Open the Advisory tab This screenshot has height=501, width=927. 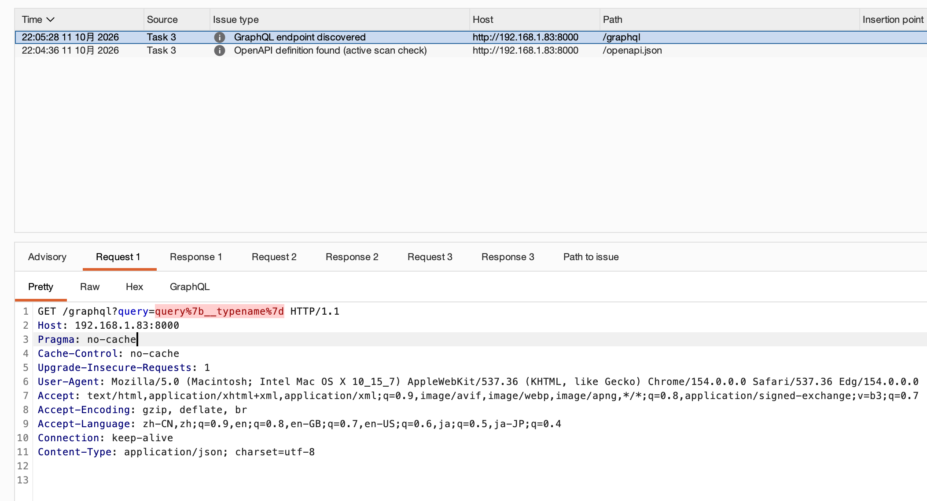pyautogui.click(x=47, y=257)
